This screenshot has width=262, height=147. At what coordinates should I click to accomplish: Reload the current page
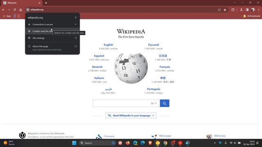click(x=15, y=10)
